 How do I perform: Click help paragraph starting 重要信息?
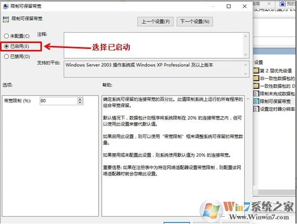(x=172, y=171)
